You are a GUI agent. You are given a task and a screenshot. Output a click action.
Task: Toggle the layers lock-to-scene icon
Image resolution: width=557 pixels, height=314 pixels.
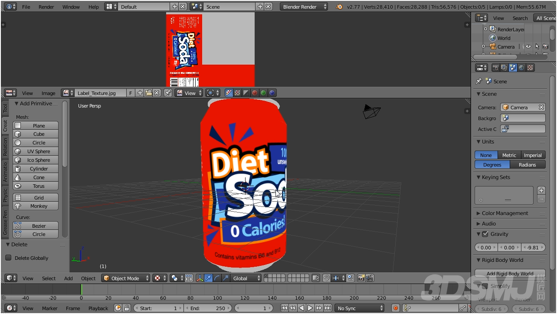(316, 278)
